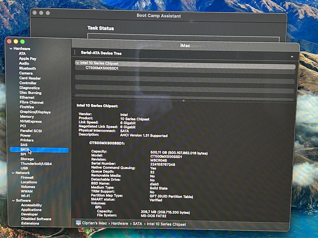The width and height of the screenshot is (318, 238).
Task: Click the computer icon in the path bar
Action: point(78,223)
